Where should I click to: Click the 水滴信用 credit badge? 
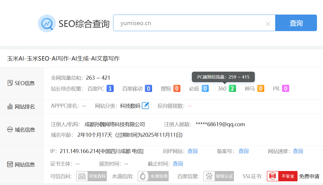[x=153, y=176]
